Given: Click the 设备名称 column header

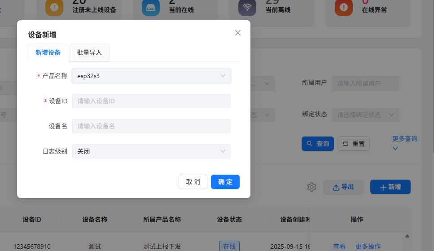Looking at the screenshot, I should click(x=95, y=220).
